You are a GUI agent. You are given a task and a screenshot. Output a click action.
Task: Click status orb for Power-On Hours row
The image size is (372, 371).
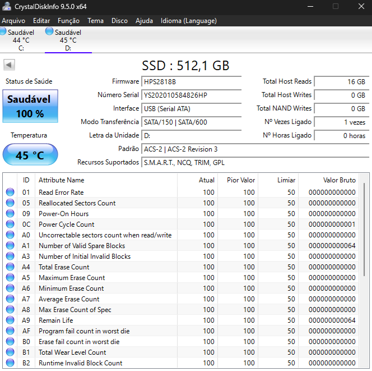[10, 213]
